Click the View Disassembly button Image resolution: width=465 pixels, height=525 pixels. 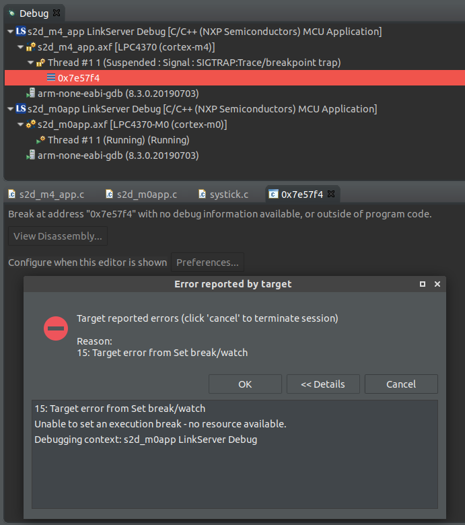(58, 236)
